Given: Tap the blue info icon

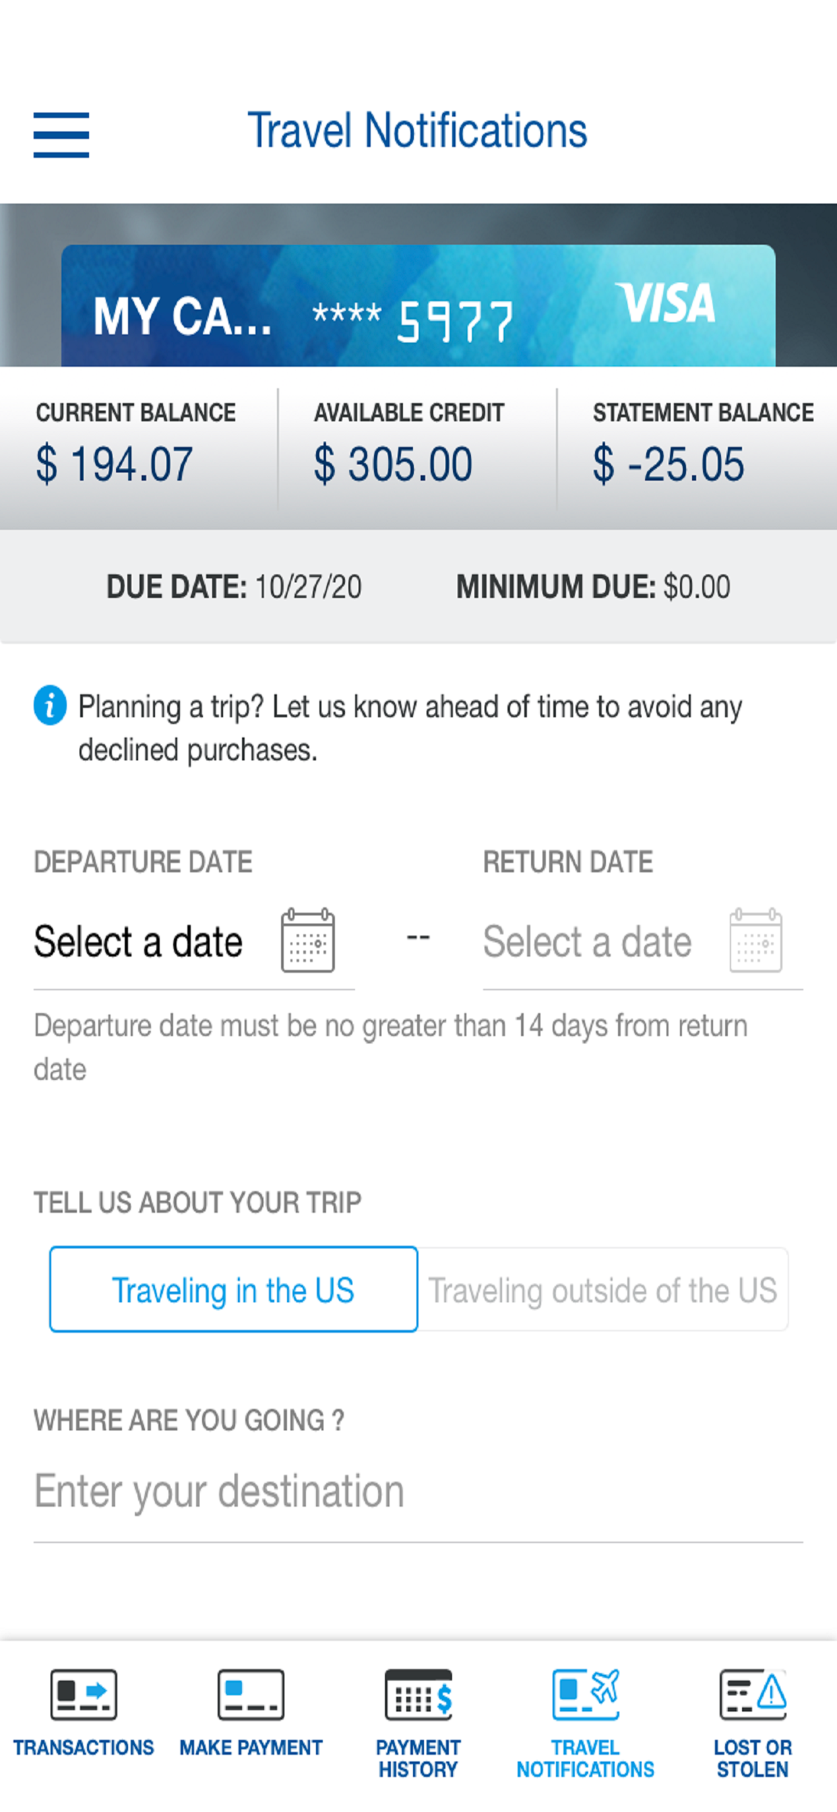Looking at the screenshot, I should tap(50, 705).
